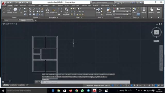Click the new drawing tab plus button
This screenshot has height=93, width=165.
(36, 20)
